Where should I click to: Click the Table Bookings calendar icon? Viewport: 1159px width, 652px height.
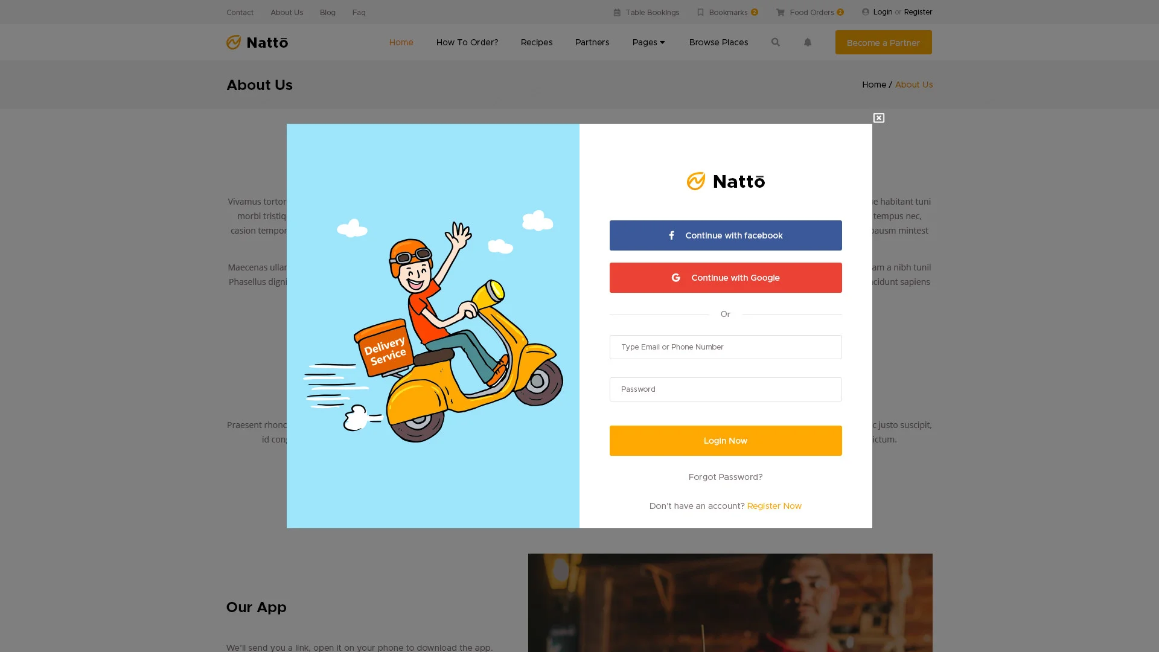[x=617, y=12]
